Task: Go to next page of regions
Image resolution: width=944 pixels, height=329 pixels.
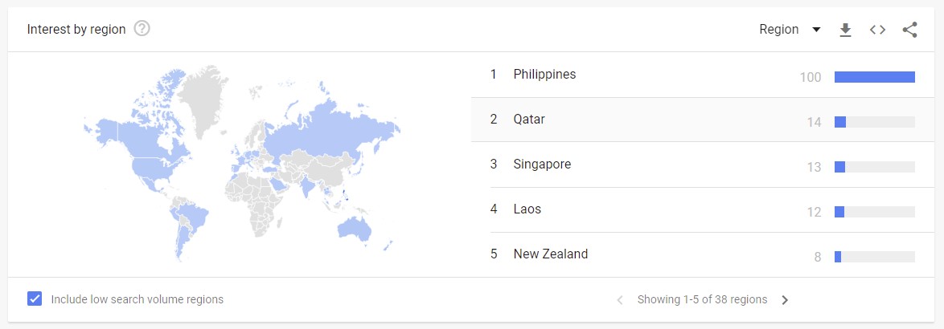Action: (785, 299)
